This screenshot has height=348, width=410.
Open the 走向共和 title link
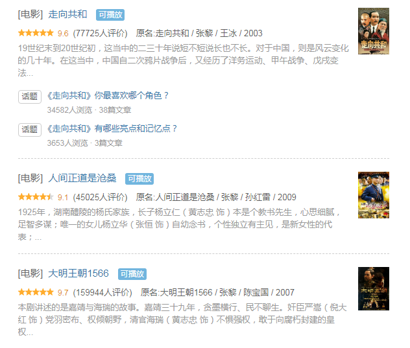[x=67, y=14]
